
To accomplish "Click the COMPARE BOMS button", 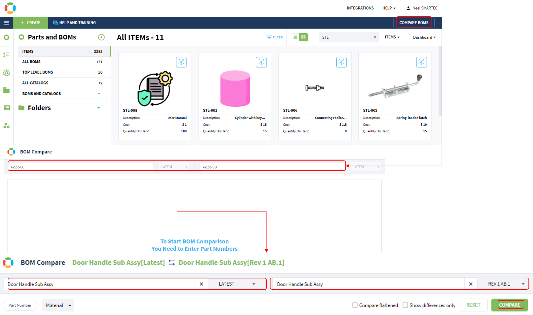I will [414, 22].
